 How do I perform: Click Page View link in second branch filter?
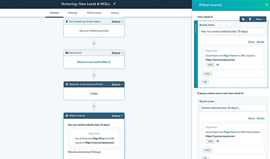(229, 132)
